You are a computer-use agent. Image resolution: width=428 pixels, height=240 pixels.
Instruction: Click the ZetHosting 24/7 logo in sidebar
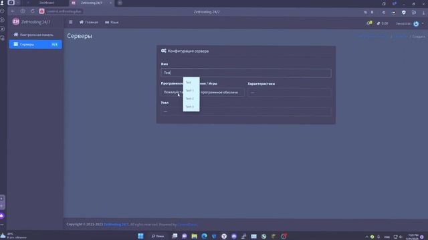31,22
